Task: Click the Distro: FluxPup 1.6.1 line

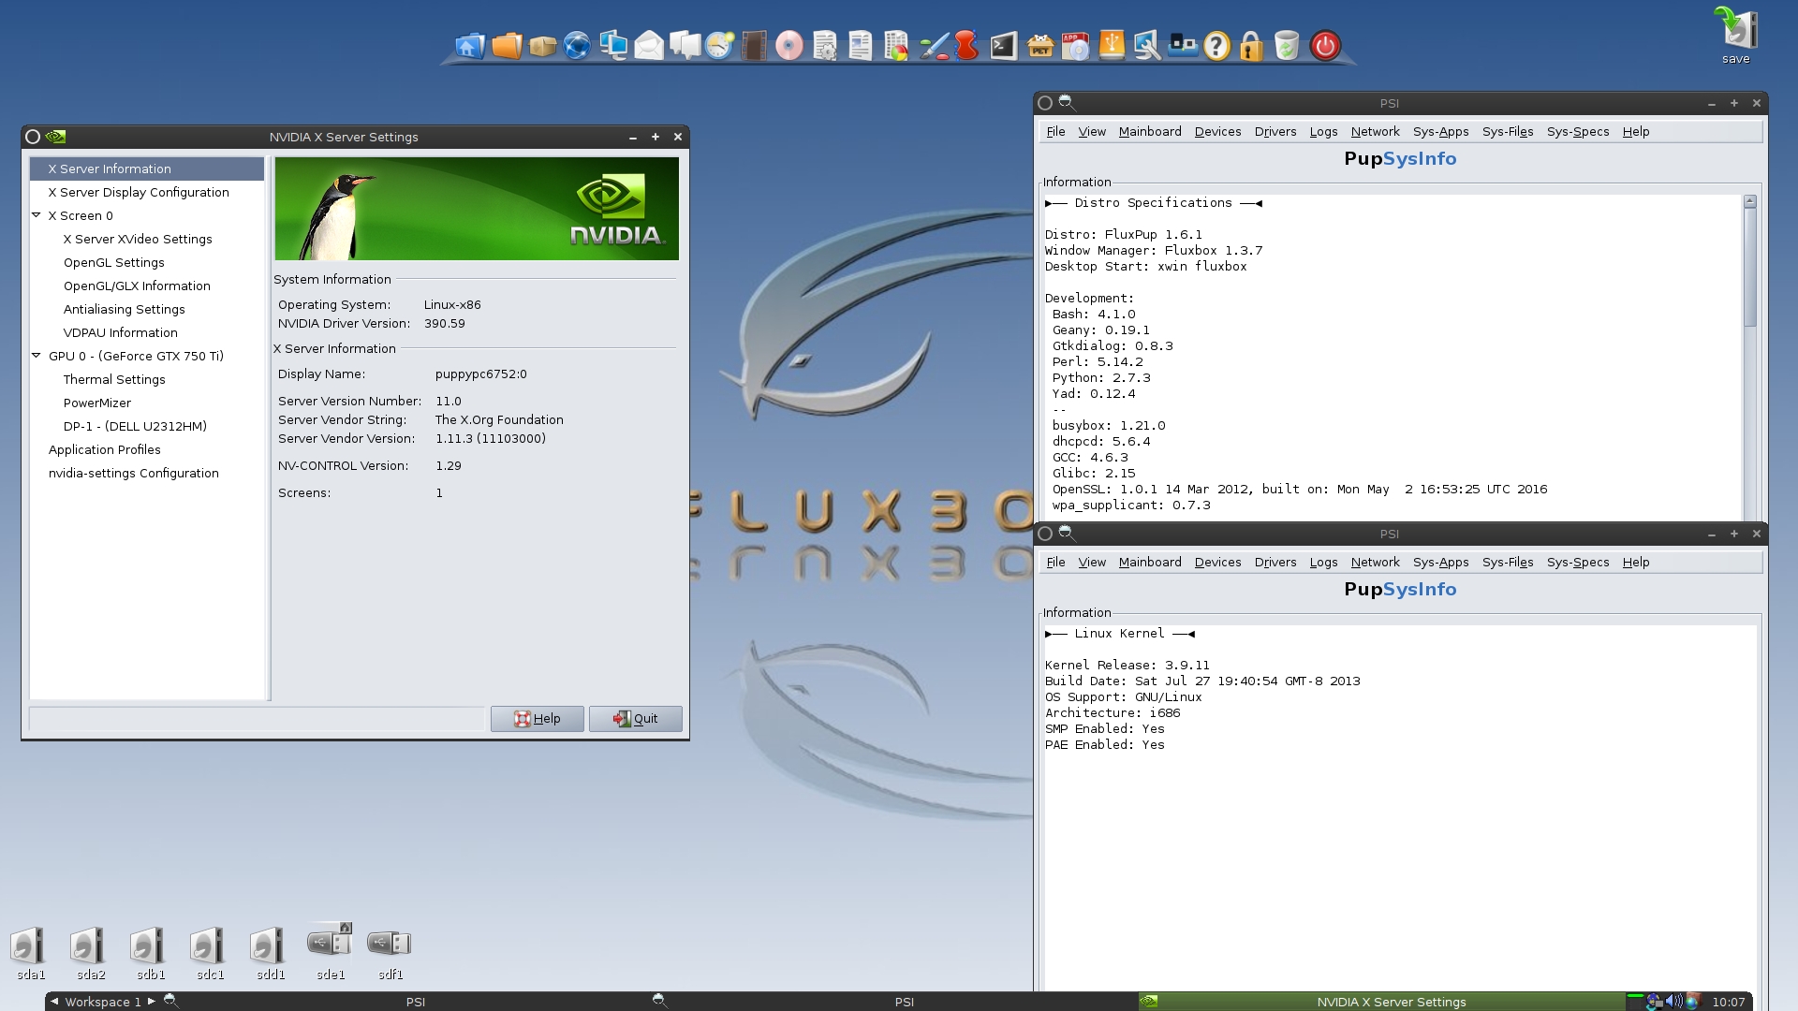Action: [1123, 234]
